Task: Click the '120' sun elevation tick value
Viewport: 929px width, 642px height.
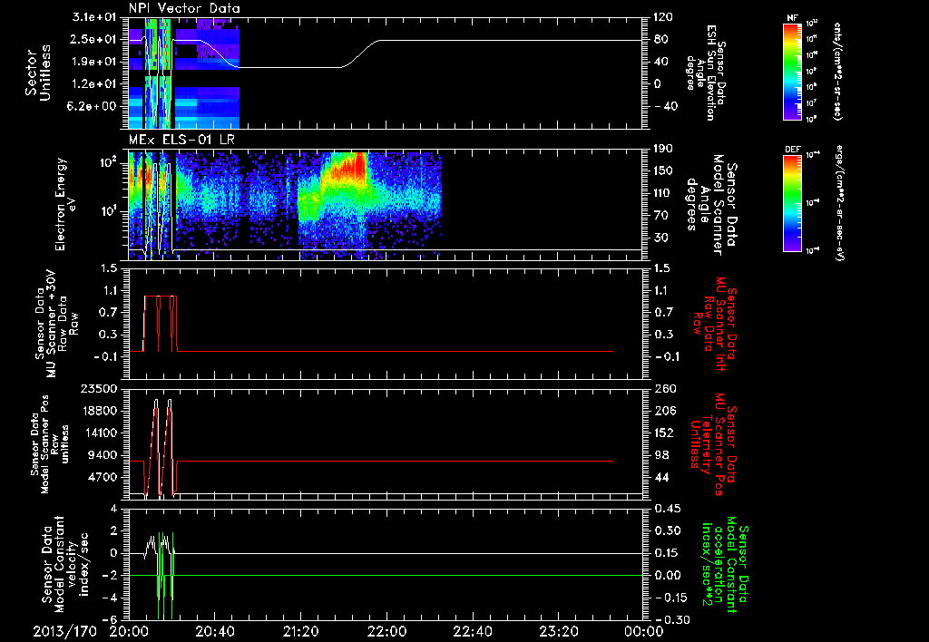Action: point(663,17)
